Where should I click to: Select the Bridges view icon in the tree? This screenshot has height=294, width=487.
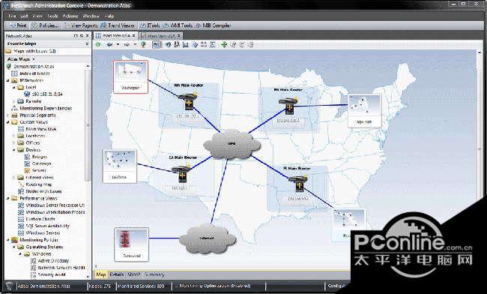pos(27,157)
